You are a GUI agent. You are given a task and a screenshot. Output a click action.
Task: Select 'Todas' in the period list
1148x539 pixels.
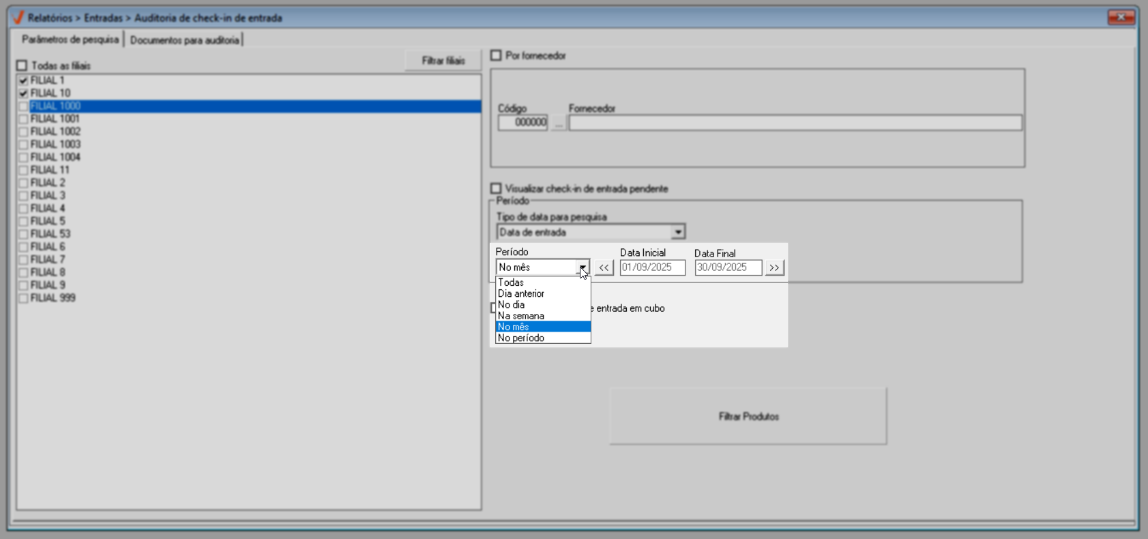(511, 282)
